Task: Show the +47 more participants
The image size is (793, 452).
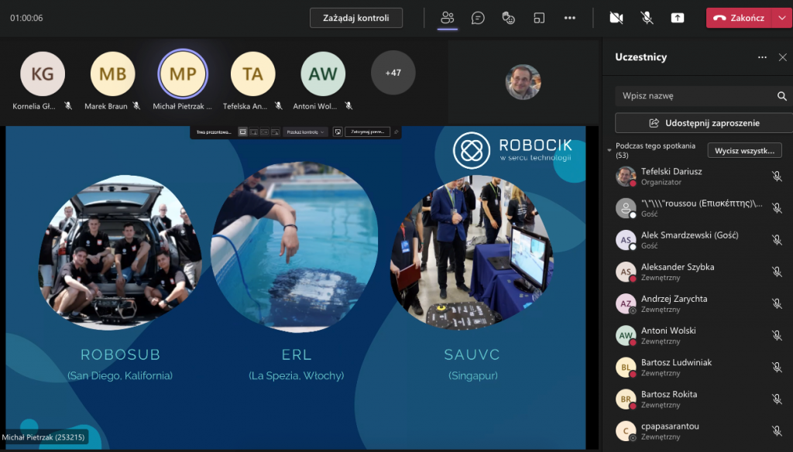Action: (x=393, y=73)
